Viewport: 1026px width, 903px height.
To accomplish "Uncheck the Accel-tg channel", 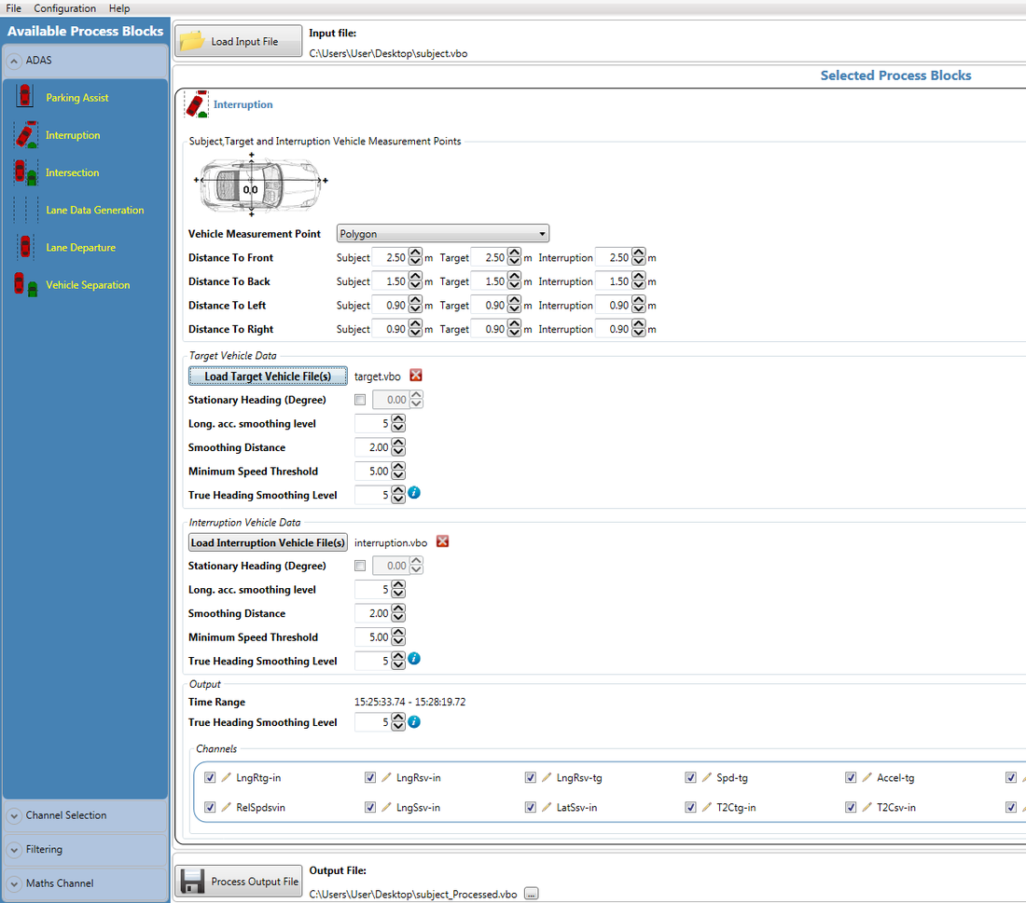I will point(851,777).
